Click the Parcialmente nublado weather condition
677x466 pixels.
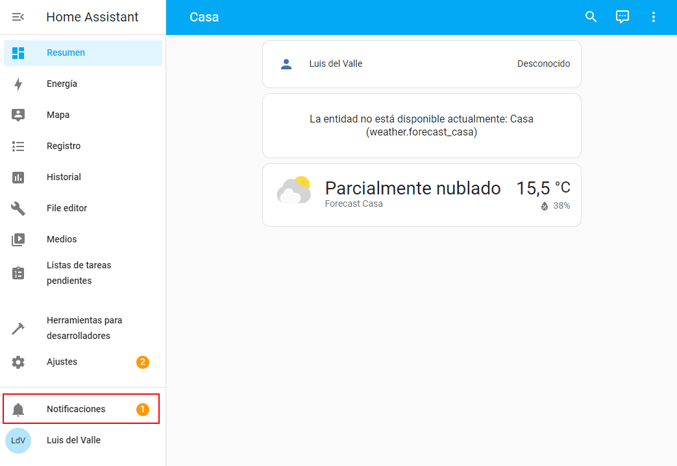tap(413, 189)
